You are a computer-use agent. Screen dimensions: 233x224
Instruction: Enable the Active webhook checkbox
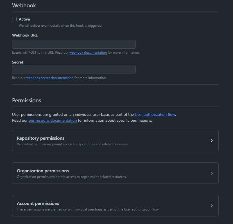pos(14,19)
